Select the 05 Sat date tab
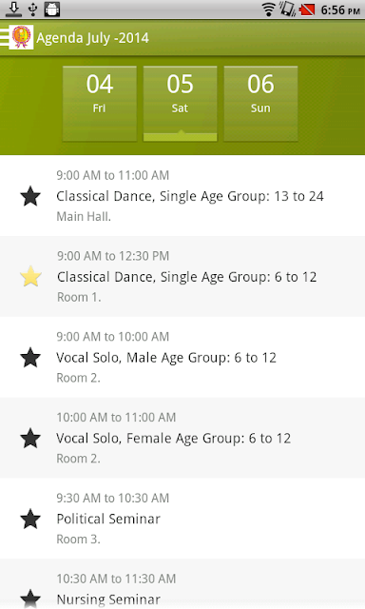This screenshot has height=609, width=365. tap(180, 104)
